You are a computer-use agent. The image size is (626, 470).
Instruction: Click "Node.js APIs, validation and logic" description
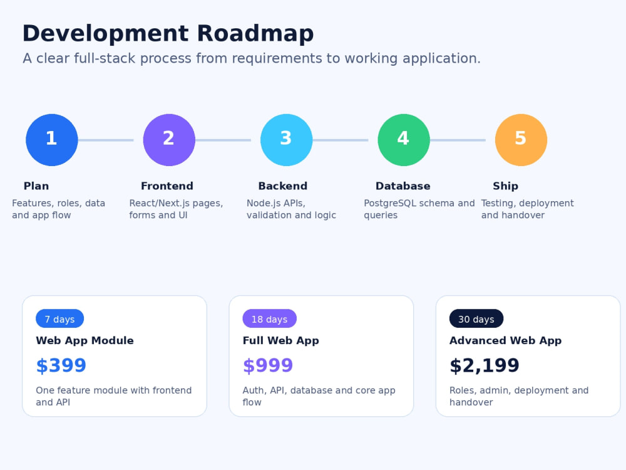[292, 209]
